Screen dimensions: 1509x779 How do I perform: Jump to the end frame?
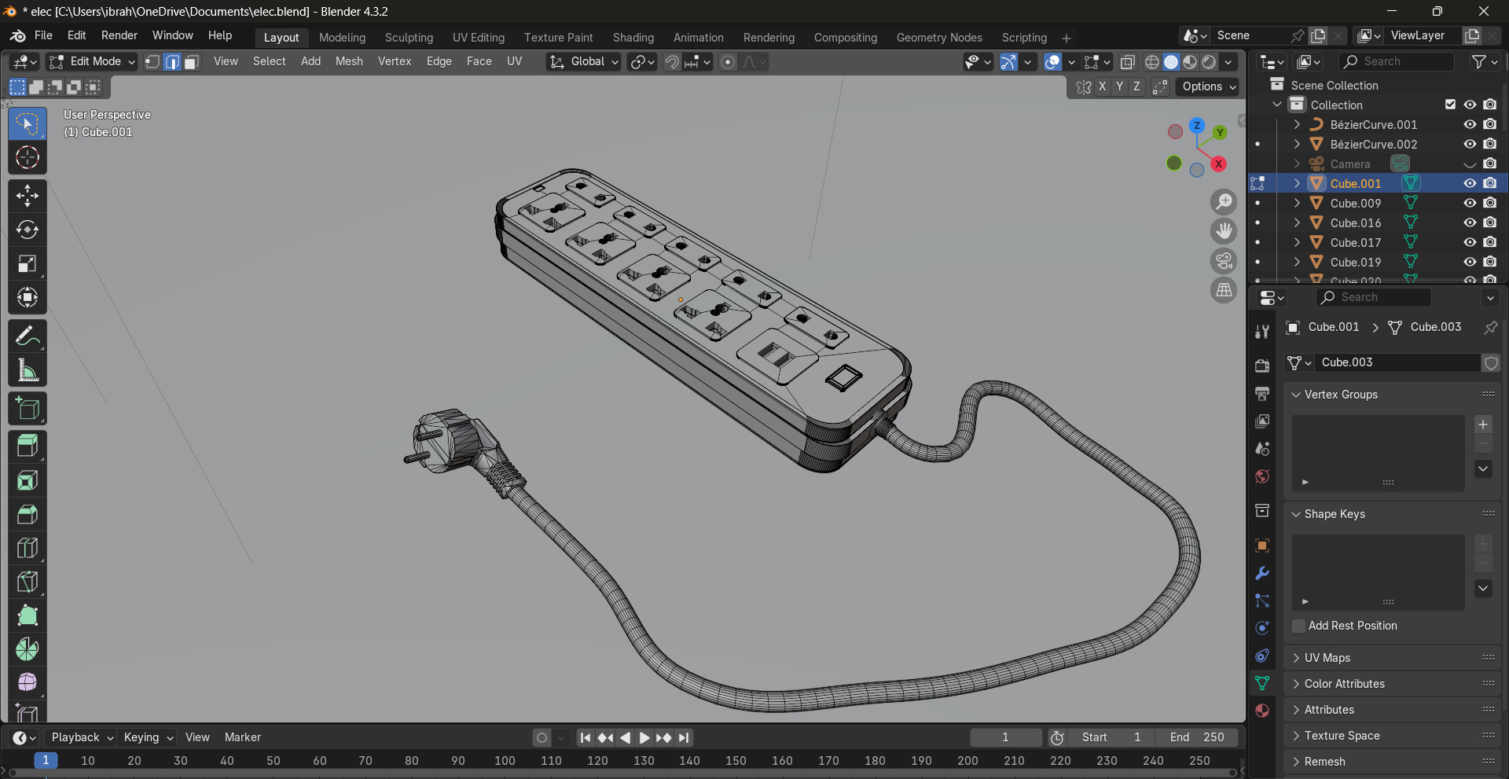tap(684, 737)
